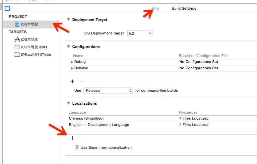Click the Name column header

click(x=78, y=56)
